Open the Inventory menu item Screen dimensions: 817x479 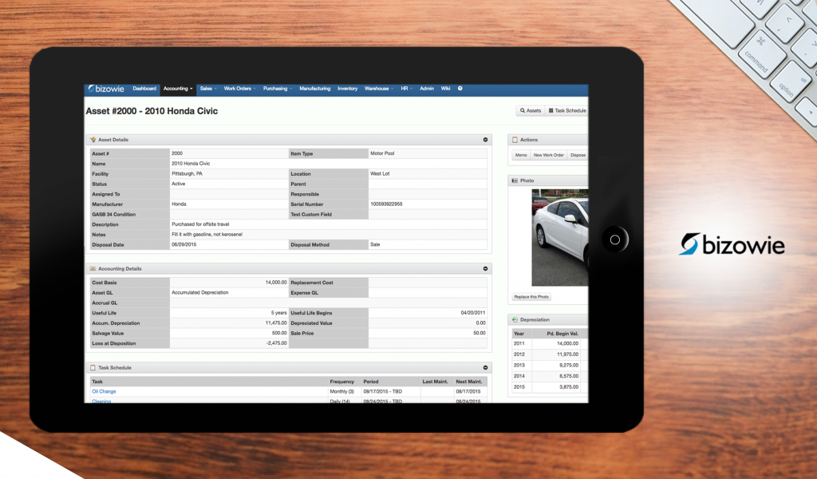(x=347, y=89)
